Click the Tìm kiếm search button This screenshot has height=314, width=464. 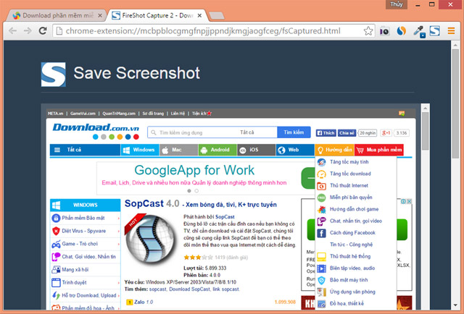[294, 132]
